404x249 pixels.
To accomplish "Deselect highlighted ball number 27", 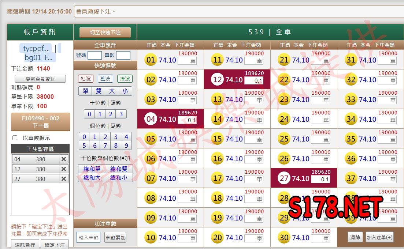I will 284,178.
